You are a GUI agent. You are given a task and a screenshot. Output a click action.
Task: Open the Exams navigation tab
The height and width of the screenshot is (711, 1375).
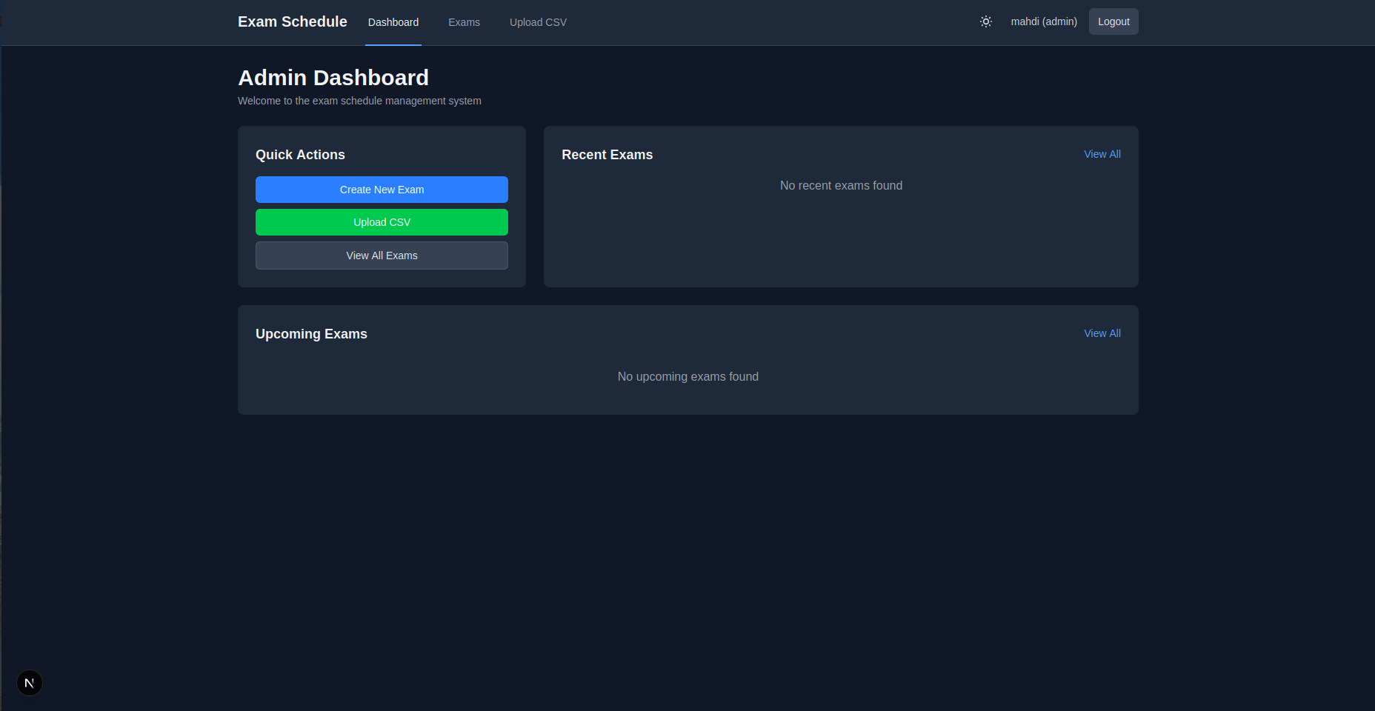pos(464,22)
